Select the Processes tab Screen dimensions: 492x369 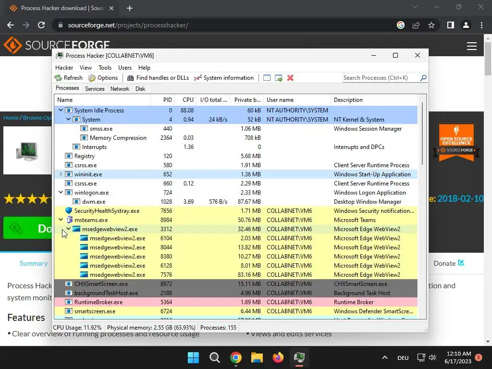coord(67,88)
